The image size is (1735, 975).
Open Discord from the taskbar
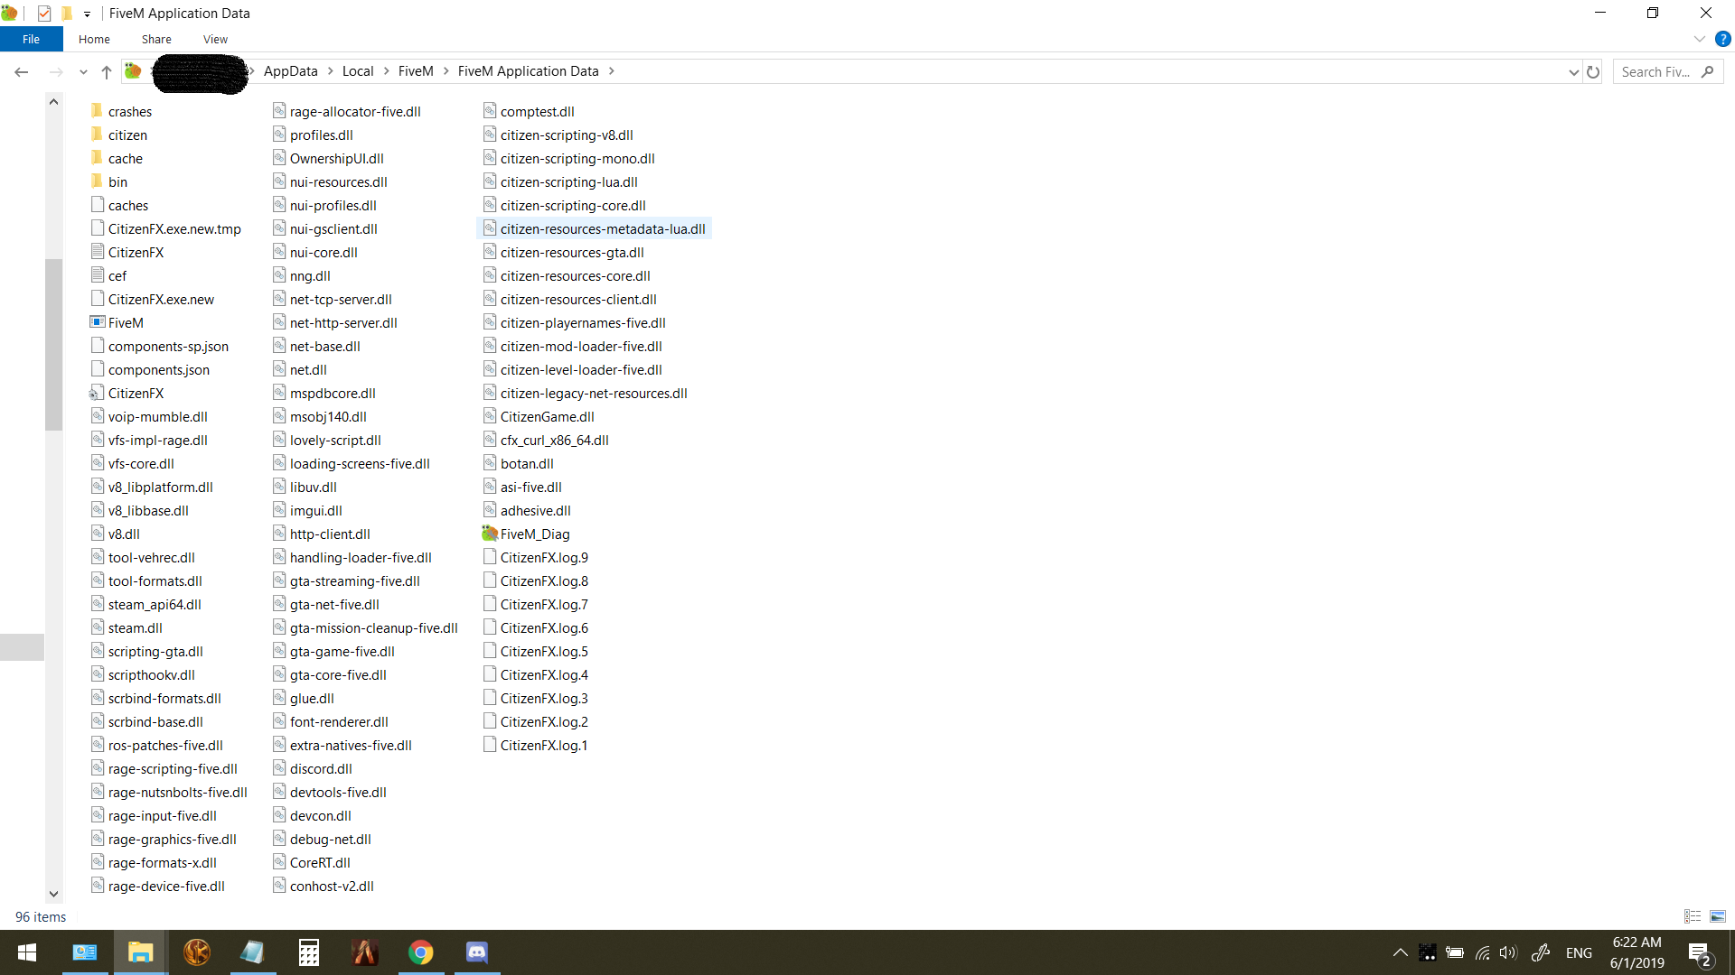[x=476, y=952]
